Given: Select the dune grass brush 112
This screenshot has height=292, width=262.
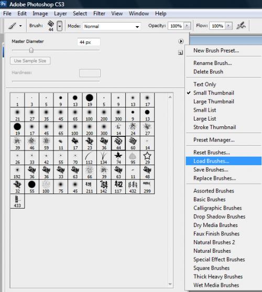Looking at the screenshot, I should point(89,158).
